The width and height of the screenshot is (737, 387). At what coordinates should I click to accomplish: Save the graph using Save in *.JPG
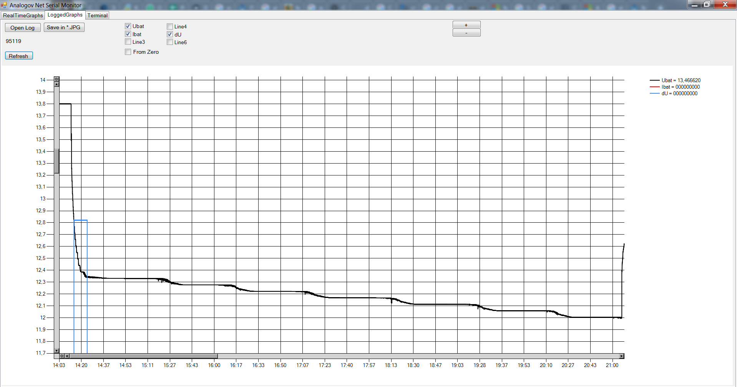click(64, 27)
